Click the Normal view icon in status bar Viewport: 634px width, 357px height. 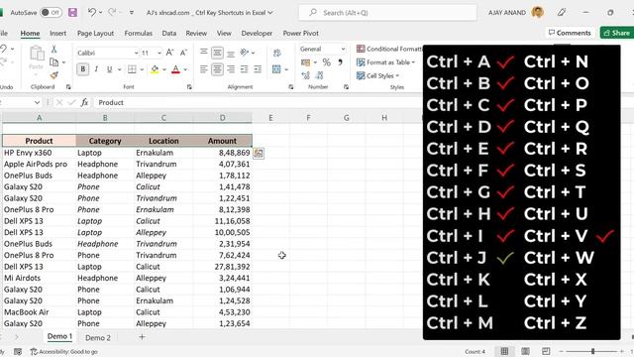point(504,351)
